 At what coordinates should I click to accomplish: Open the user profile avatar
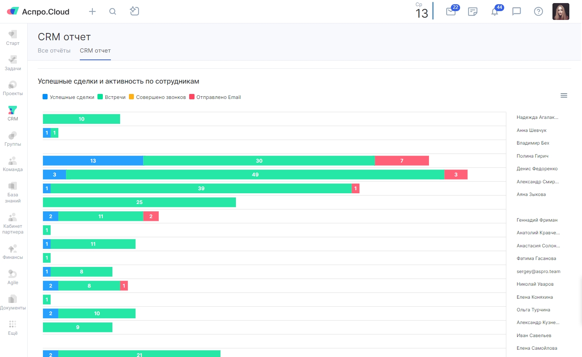(x=561, y=12)
